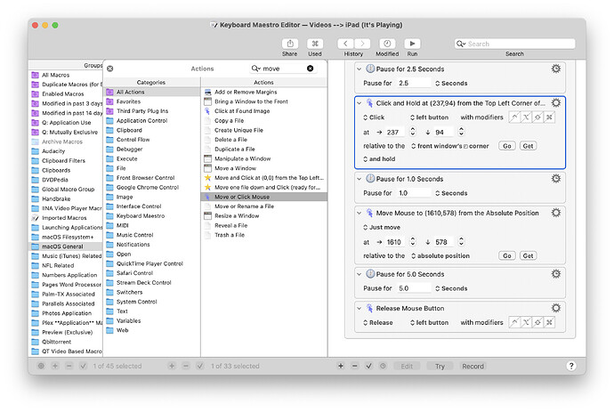Add a new macro group with plus icon
The image size is (614, 412).
click(55, 366)
